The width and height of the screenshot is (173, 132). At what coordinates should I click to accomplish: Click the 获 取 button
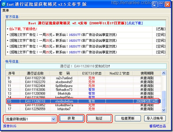(x=71, y=119)
